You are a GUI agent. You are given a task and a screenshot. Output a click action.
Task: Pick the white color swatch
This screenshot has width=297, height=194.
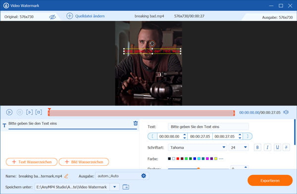pyautogui.click(x=174, y=158)
